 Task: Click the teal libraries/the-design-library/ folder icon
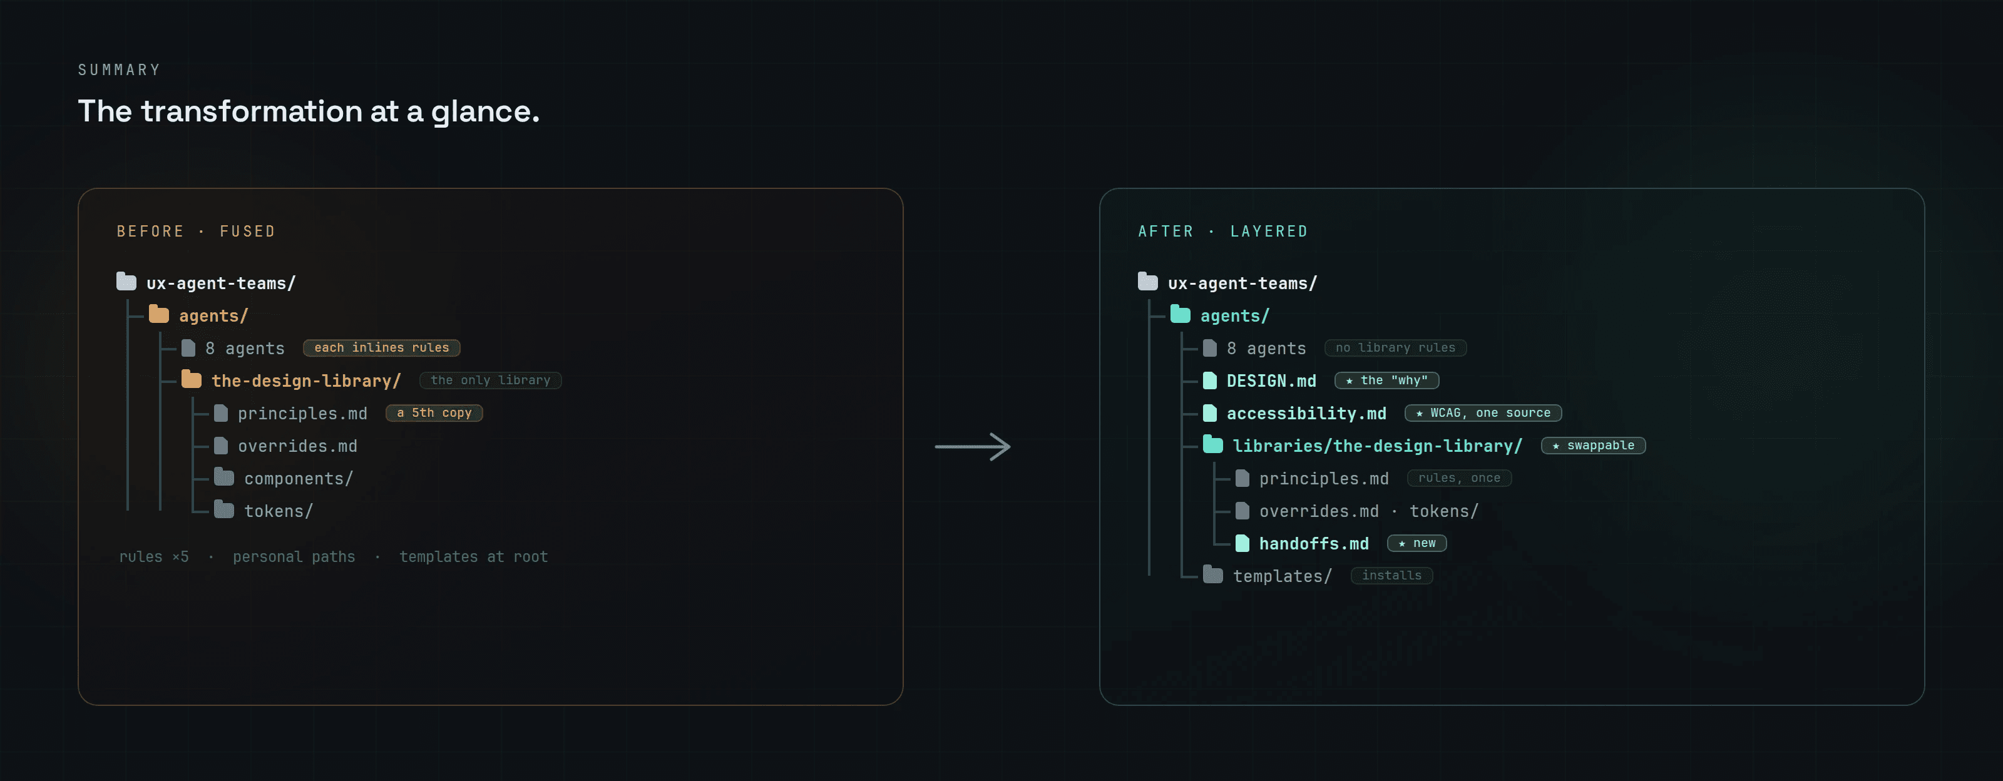click(1213, 444)
